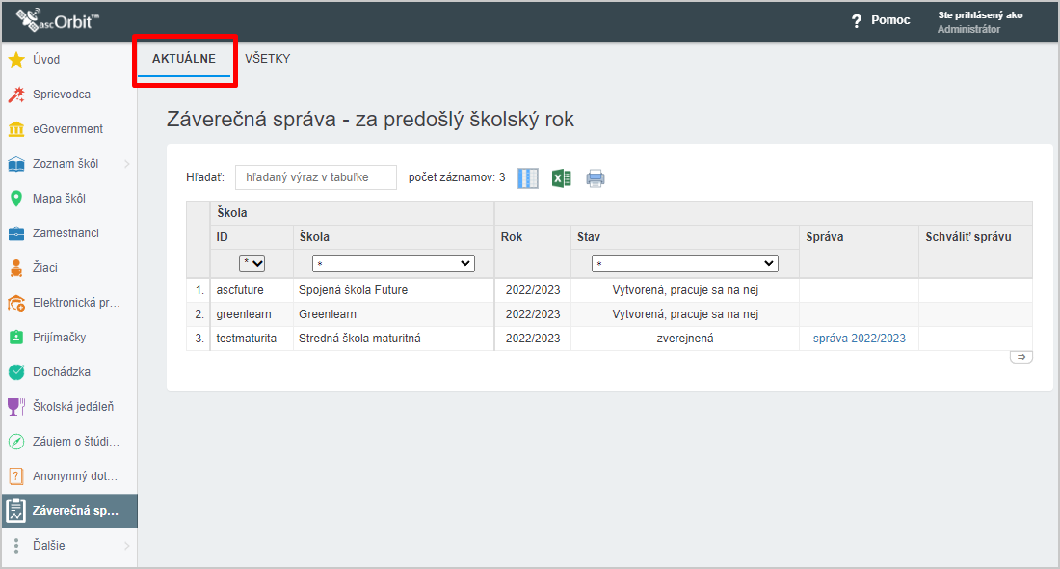Open the Škola column filter dropdown
Image resolution: width=1060 pixels, height=569 pixels.
[x=393, y=263]
